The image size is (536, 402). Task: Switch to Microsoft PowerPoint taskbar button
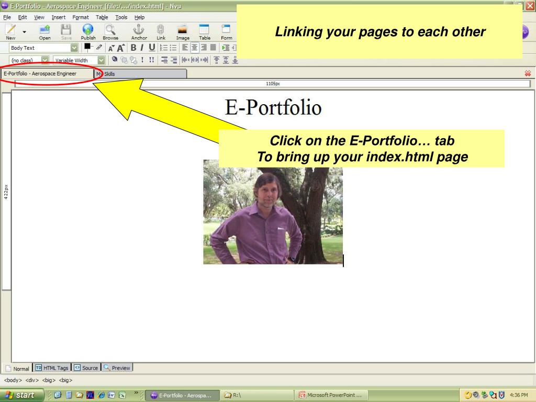(331, 395)
